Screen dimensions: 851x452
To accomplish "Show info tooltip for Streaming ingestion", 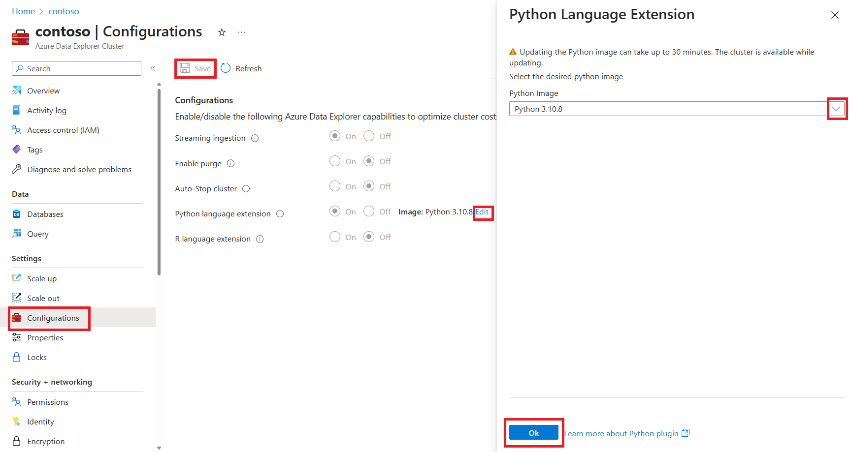I will (x=255, y=138).
